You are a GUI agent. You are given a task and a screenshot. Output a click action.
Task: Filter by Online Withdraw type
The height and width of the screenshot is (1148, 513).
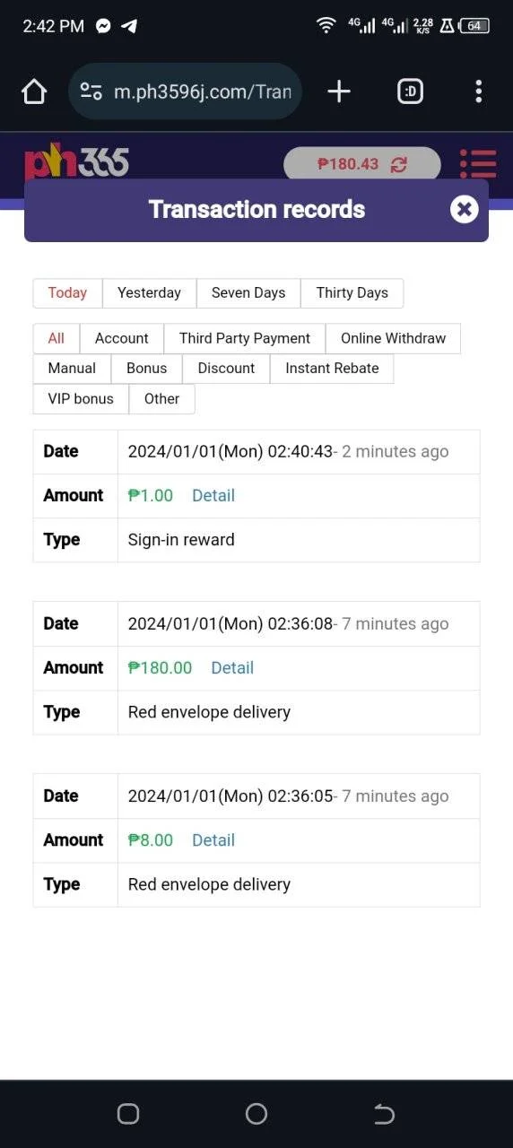(393, 339)
